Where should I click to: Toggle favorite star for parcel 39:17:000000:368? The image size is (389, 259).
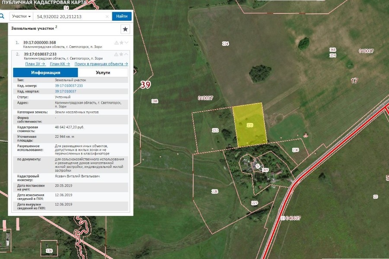click(x=121, y=42)
